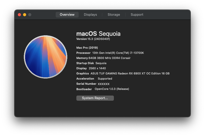The image size is (205, 136).
Task: Open the Support tab
Action: click(x=137, y=15)
